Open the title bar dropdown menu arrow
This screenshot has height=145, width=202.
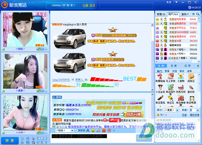pos(176,2)
